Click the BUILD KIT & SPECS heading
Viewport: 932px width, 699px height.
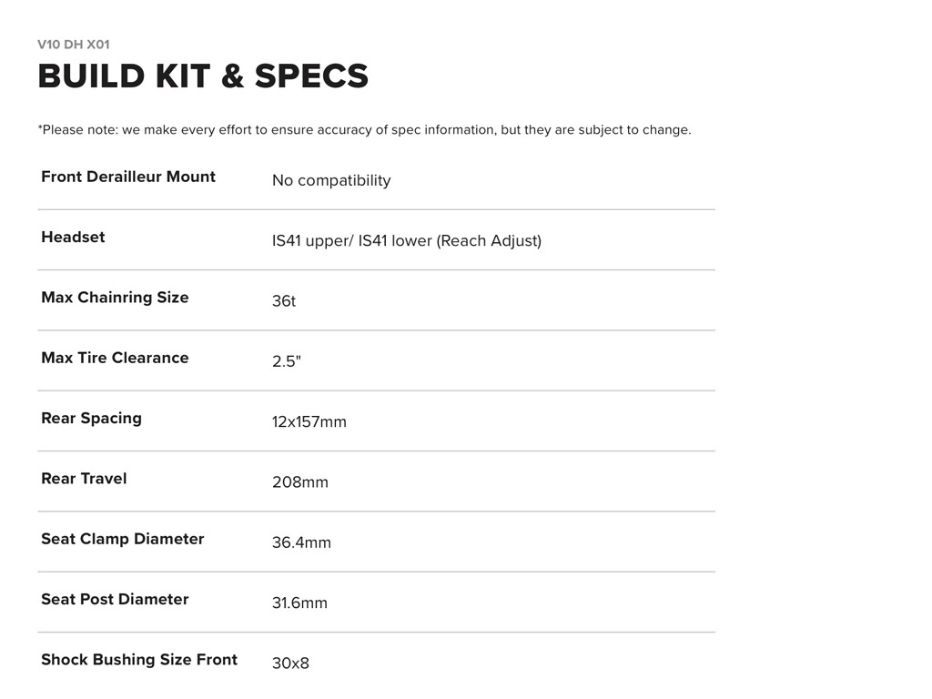(203, 76)
